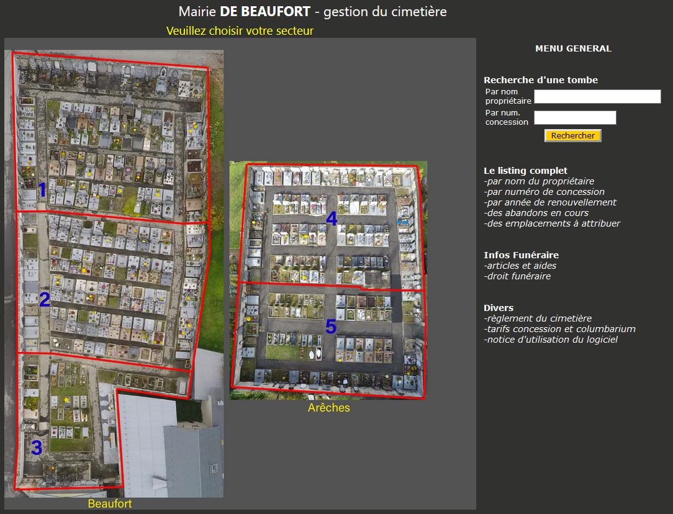Open 'règlement du cimetière' document

(x=538, y=318)
